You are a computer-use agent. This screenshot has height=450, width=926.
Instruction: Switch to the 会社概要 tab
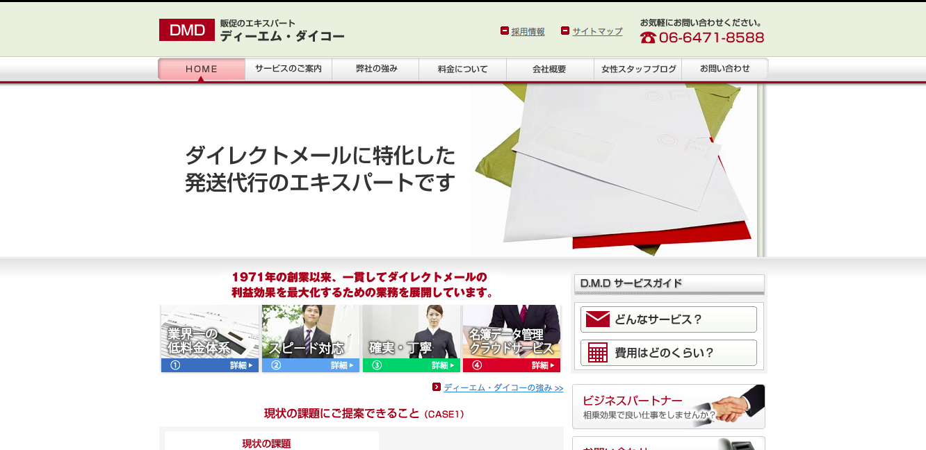[550, 69]
